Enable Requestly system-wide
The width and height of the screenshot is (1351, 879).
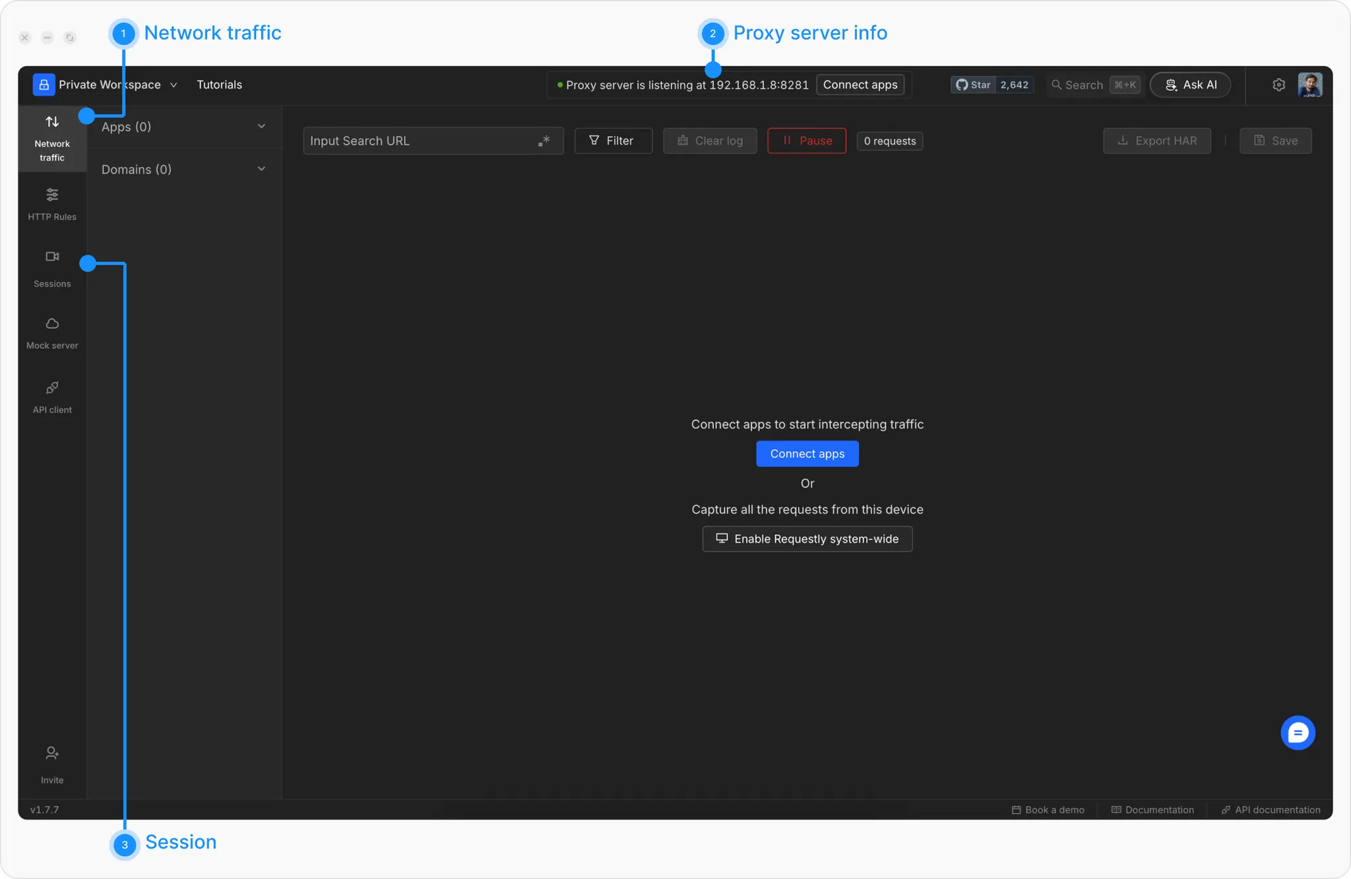point(807,539)
